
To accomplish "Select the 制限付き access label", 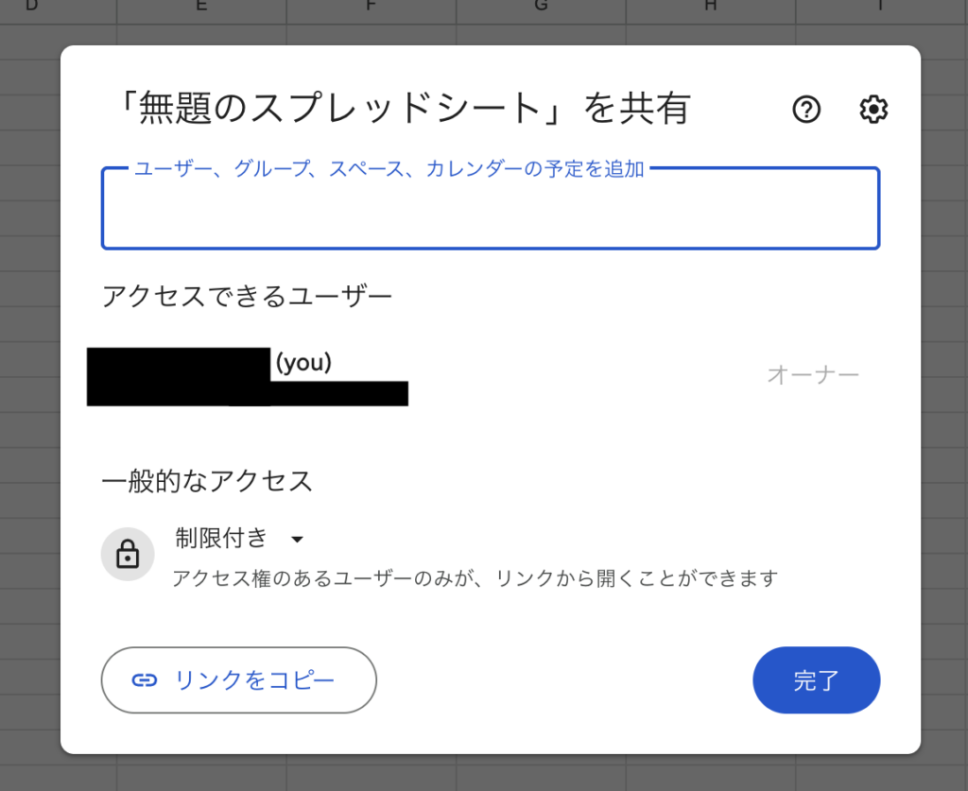I will pos(221,538).
